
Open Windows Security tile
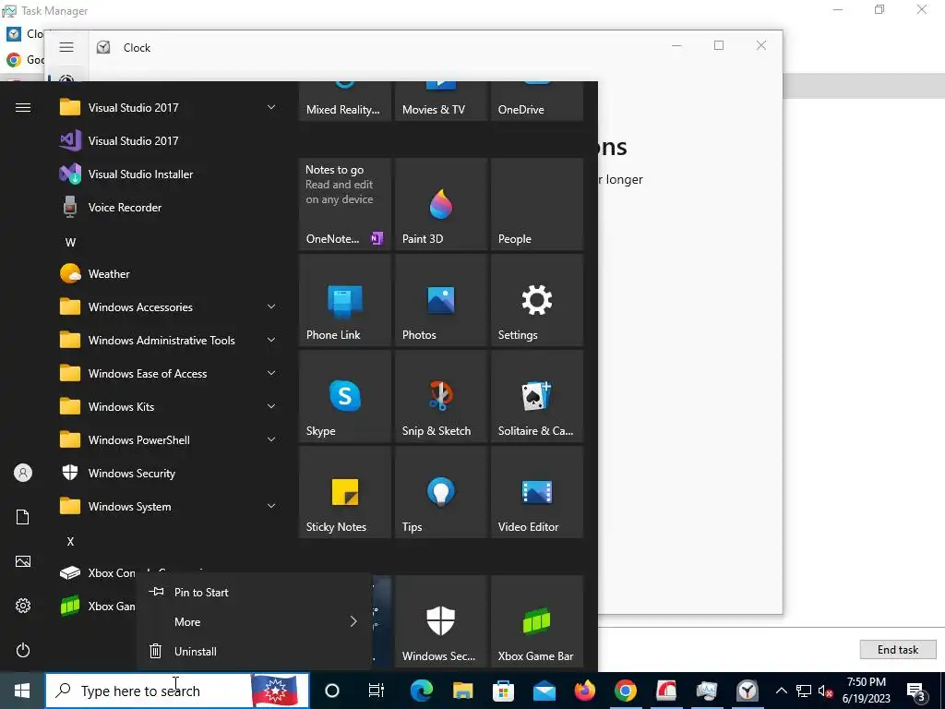click(440, 621)
